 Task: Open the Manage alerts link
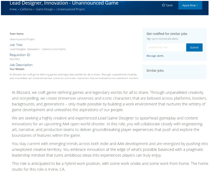(x=155, y=56)
